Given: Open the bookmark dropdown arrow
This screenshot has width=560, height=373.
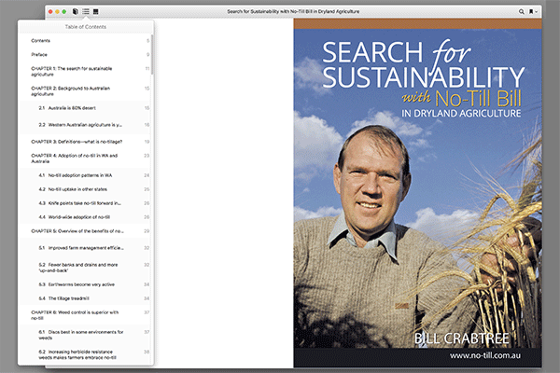Looking at the screenshot, I should pos(538,11).
